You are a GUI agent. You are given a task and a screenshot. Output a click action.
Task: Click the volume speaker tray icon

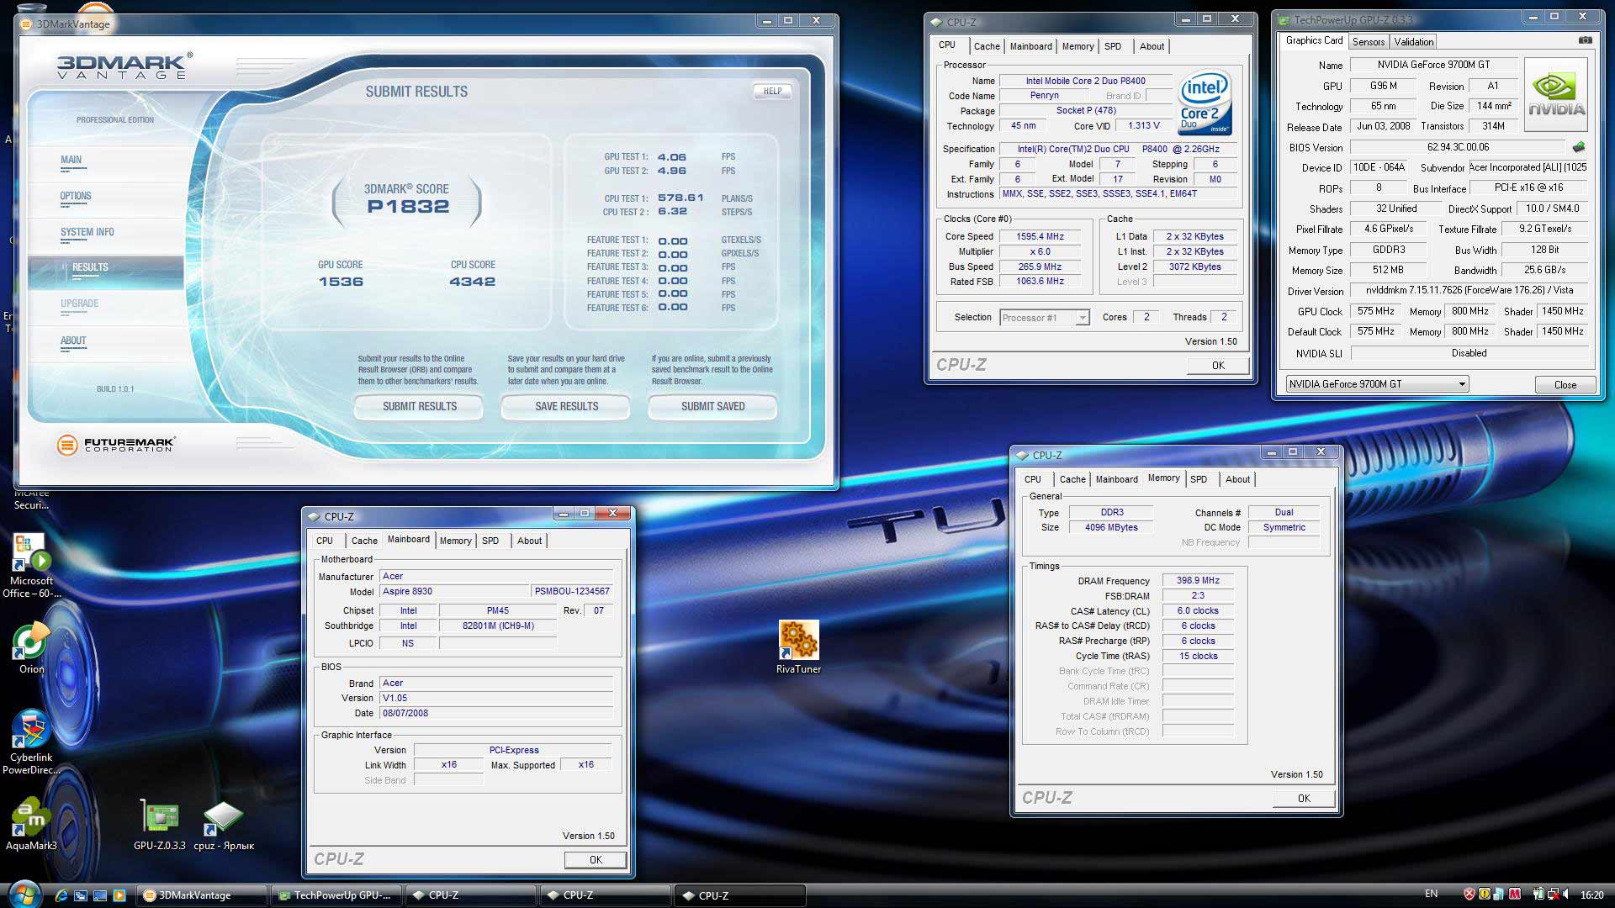click(x=1565, y=894)
